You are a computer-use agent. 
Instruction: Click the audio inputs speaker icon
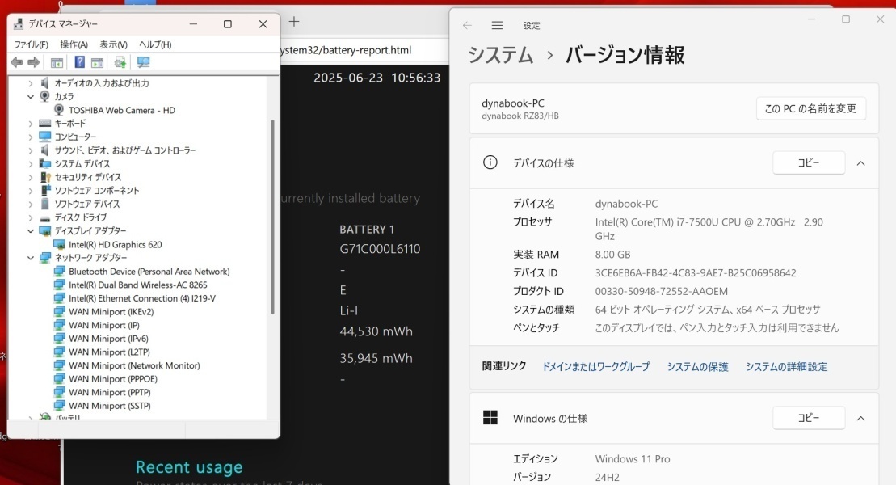click(44, 83)
